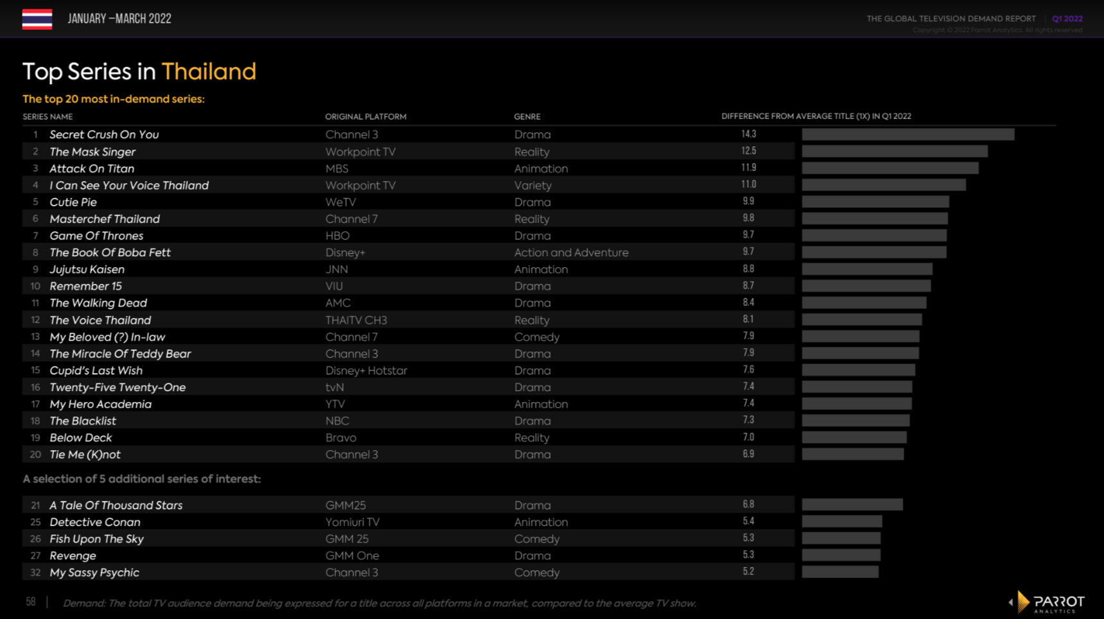Click the 'Variety' genre cell
The width and height of the screenshot is (1104, 619).
coord(532,186)
